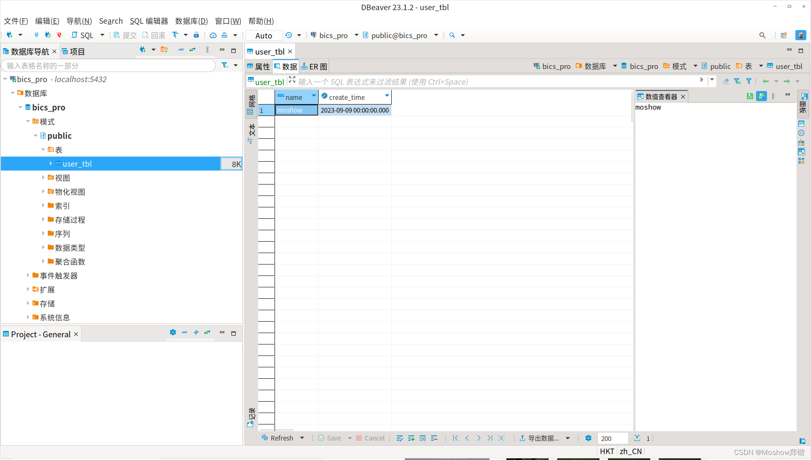The width and height of the screenshot is (811, 460).
Task: Click the transaction log clock icon
Action: [x=289, y=35]
